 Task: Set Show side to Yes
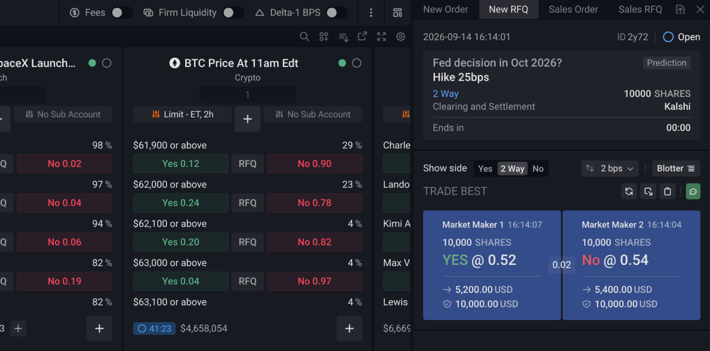tap(485, 168)
